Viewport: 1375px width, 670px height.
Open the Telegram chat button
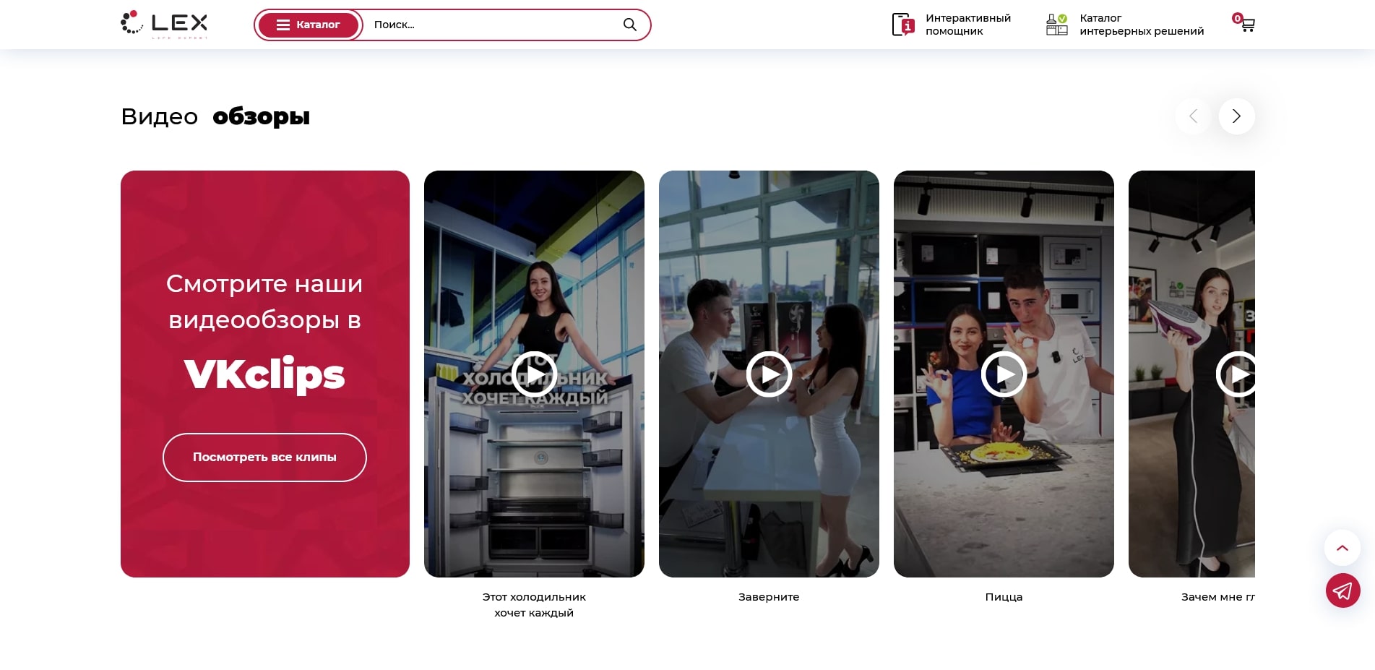click(1342, 590)
